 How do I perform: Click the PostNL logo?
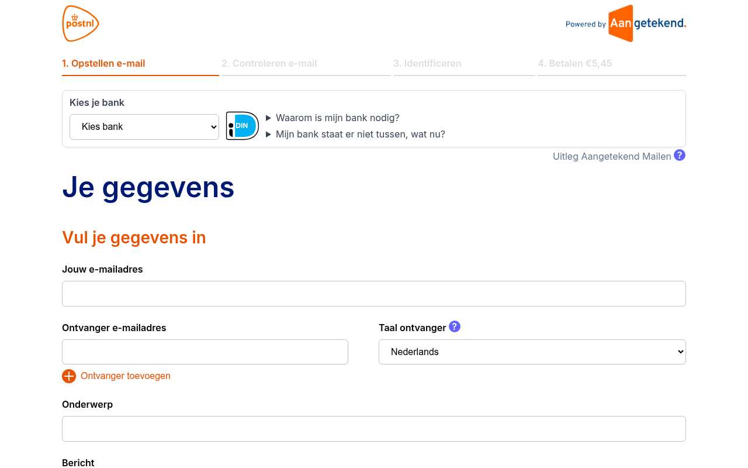(81, 23)
